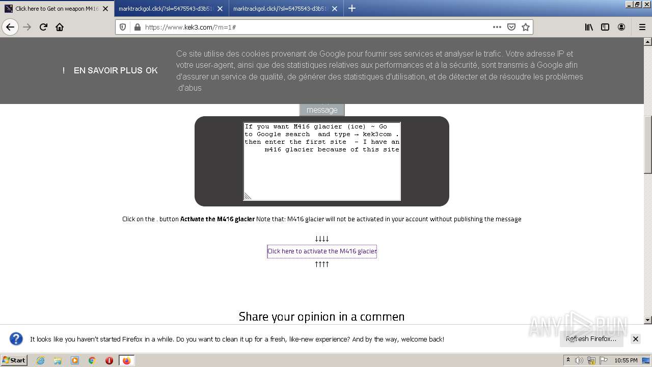Switch to the third tab marktrackgol.click
The height and width of the screenshot is (367, 652).
click(x=286, y=9)
